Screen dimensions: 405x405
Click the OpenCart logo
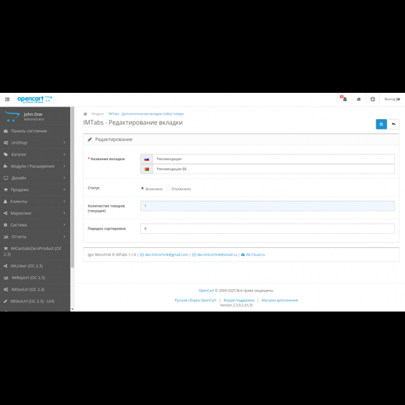click(x=34, y=99)
